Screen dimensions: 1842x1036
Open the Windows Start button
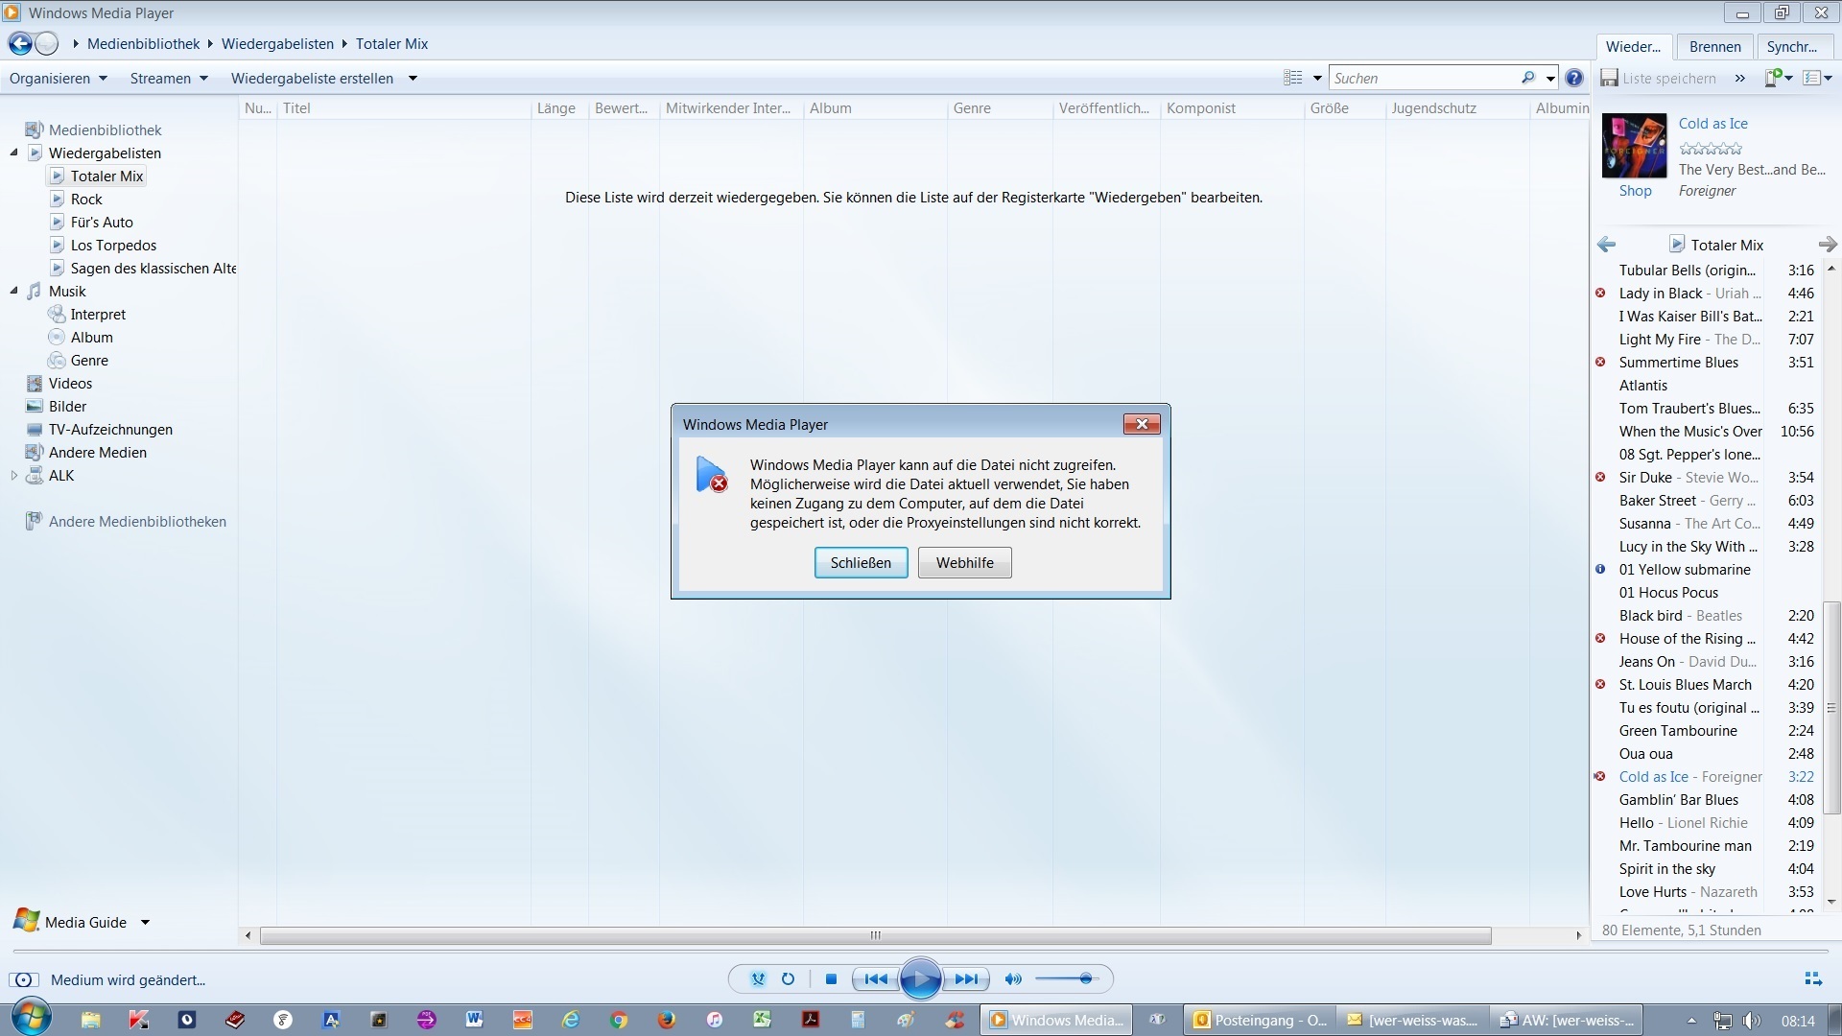click(x=30, y=1018)
